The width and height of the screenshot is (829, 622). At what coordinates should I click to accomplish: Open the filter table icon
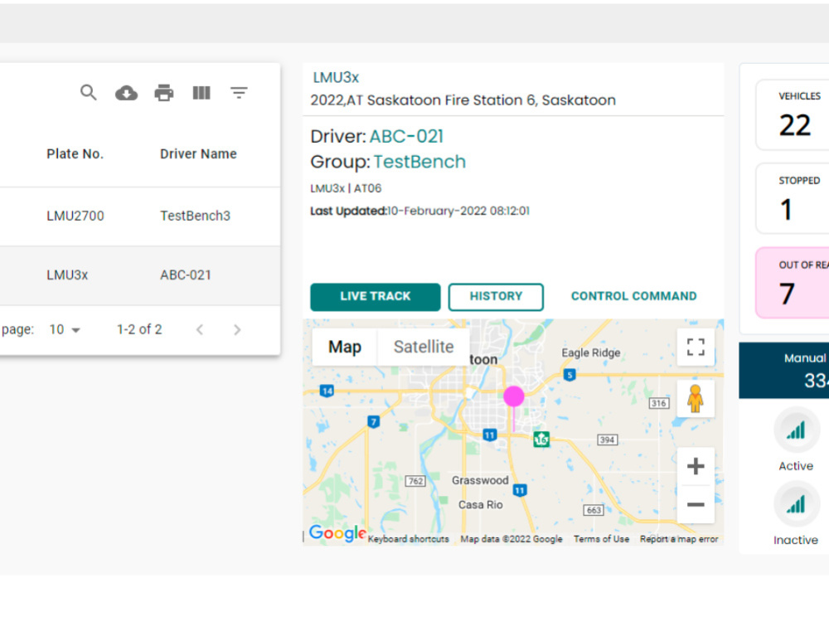(239, 93)
